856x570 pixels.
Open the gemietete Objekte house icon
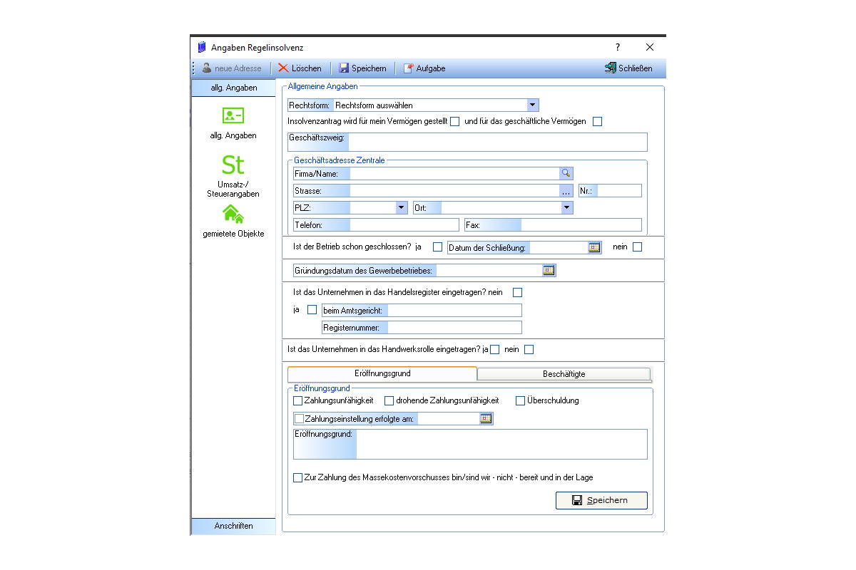[x=233, y=214]
